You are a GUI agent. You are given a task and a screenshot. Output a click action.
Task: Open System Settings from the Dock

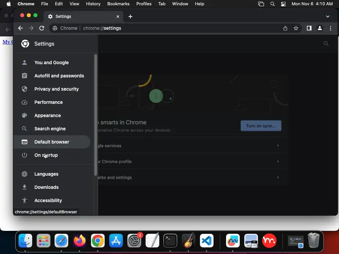coord(134,240)
